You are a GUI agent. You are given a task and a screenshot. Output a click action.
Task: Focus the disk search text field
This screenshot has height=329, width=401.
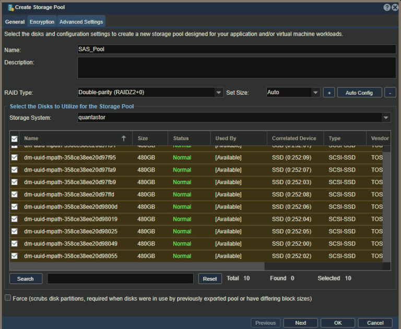(x=120, y=278)
